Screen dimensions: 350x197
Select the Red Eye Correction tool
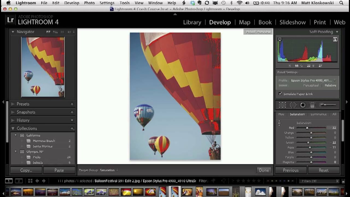pos(303,105)
